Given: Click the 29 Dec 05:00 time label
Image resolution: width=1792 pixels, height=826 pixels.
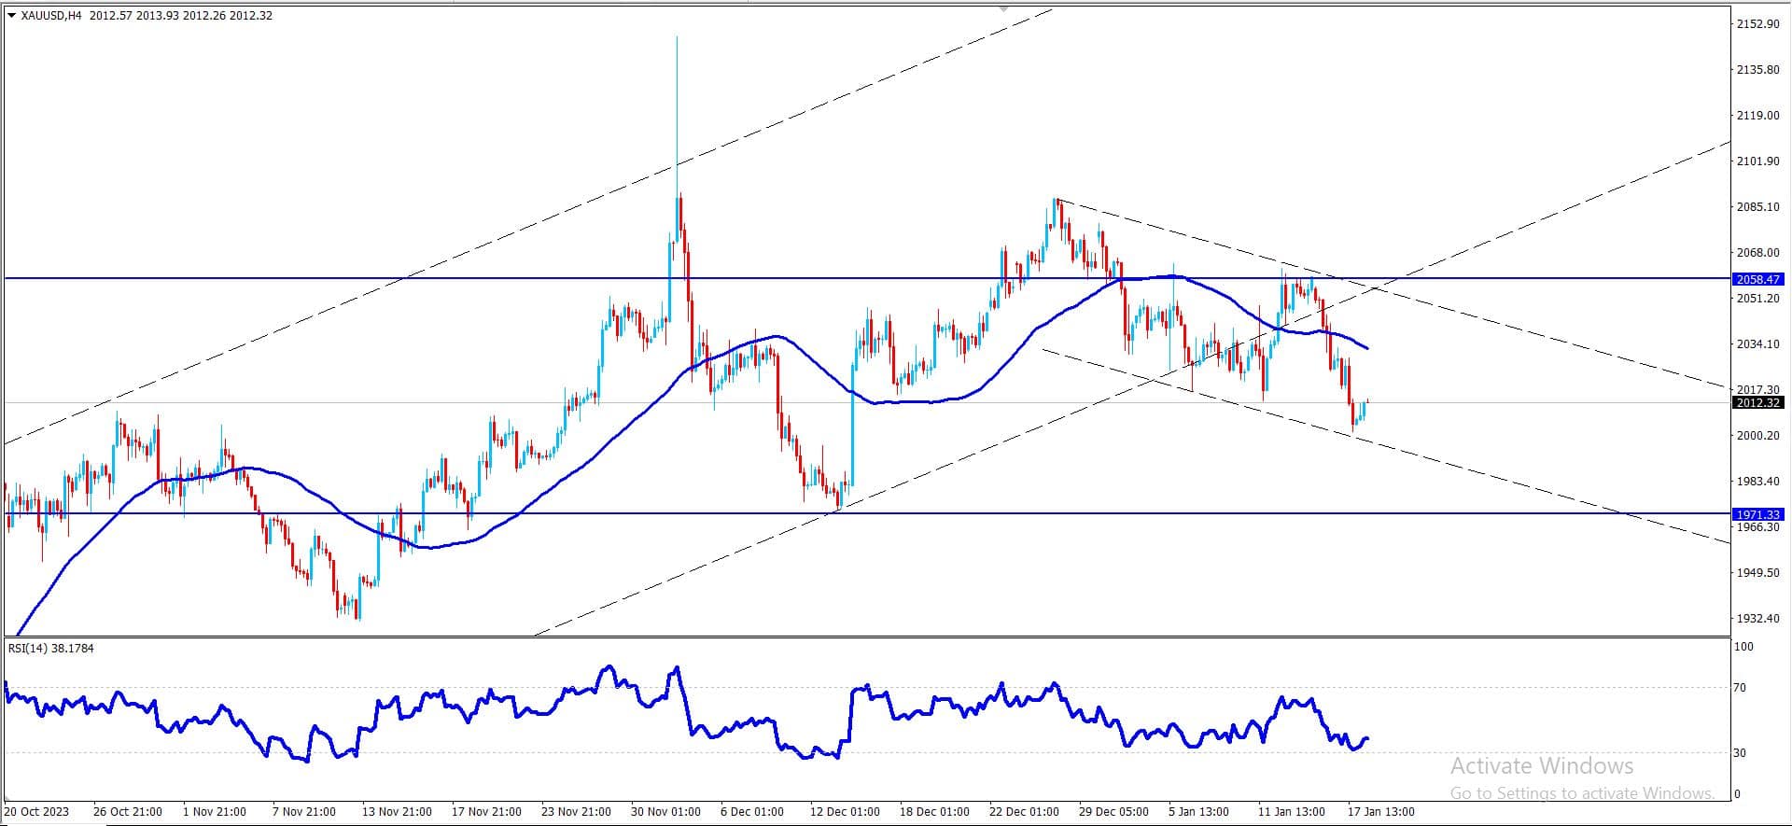Looking at the screenshot, I should [x=1113, y=812].
